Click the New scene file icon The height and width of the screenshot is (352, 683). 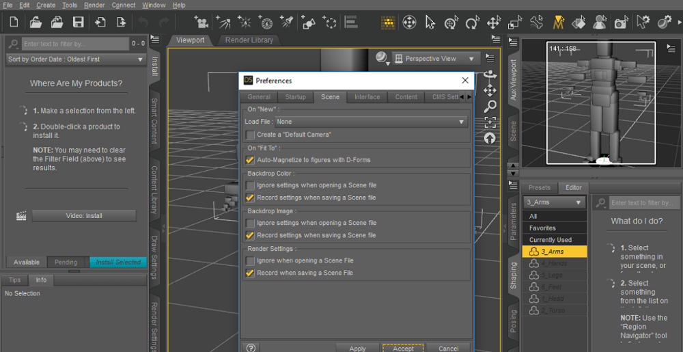[x=14, y=23]
